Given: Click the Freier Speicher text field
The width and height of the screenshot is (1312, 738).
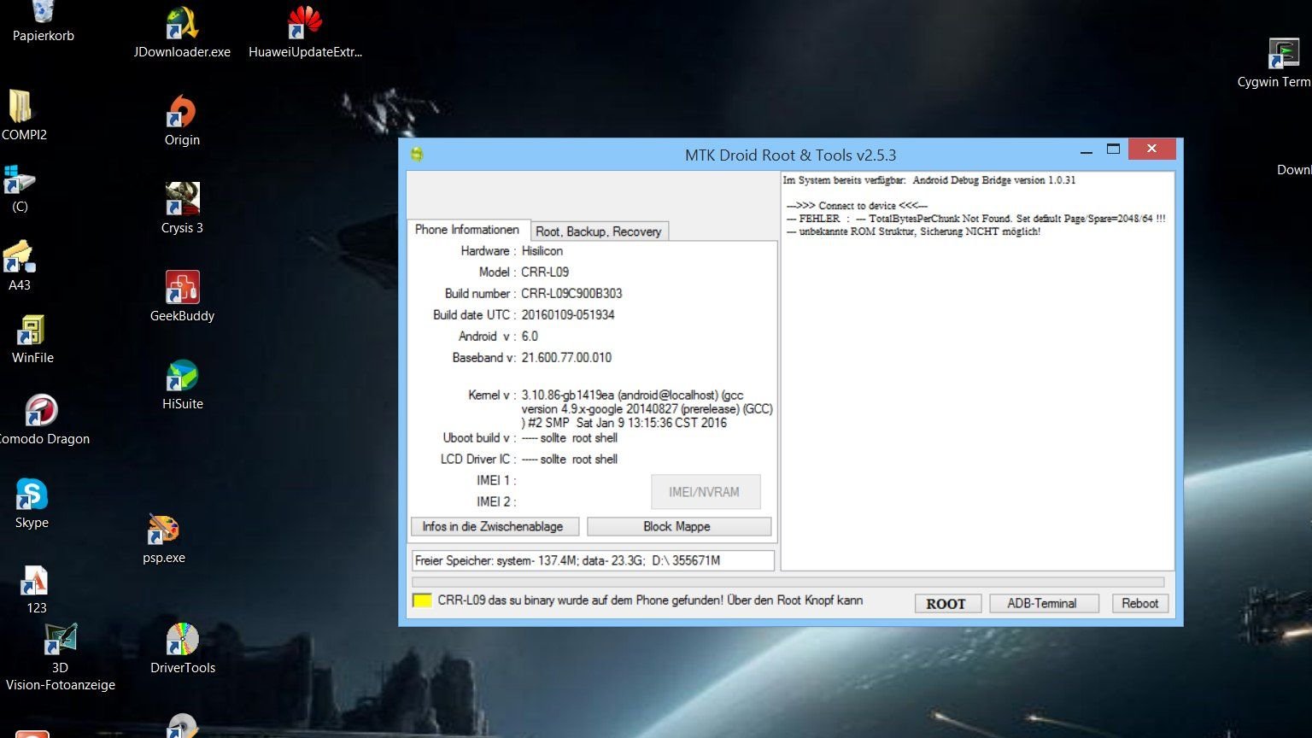Looking at the screenshot, I should 593,560.
